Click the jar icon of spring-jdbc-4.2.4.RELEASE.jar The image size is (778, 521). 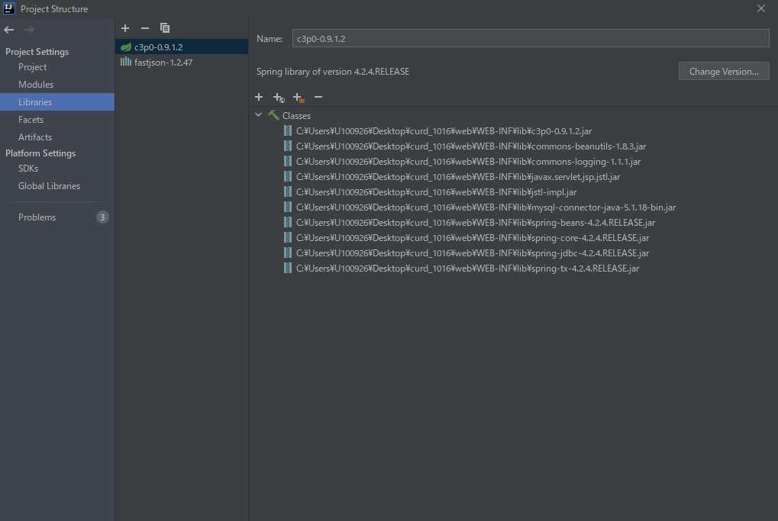[287, 252]
